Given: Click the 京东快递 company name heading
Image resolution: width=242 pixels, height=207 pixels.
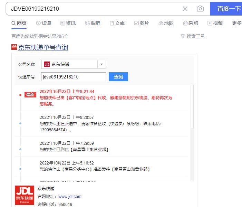Looking at the screenshot, I should pyautogui.click(x=46, y=189).
